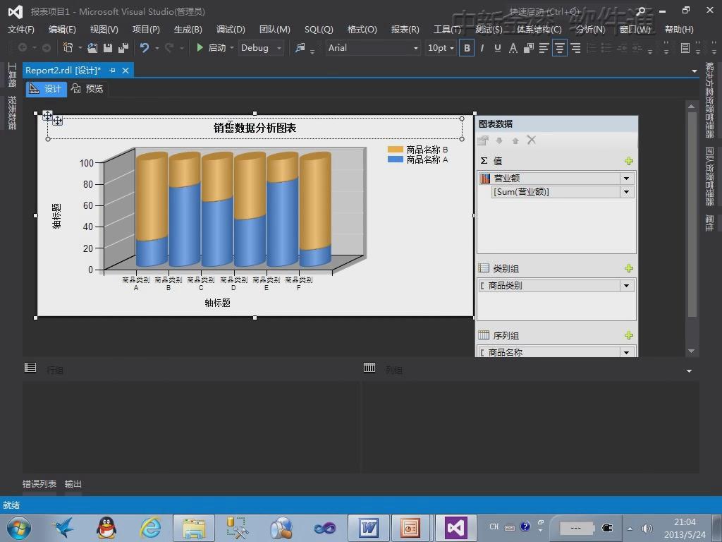Click the design surface vertical scrollbar
This screenshot has height=542, width=722.
pos(691,215)
